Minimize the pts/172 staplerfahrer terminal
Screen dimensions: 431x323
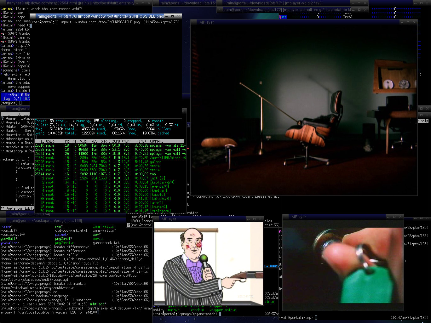pyautogui.click(x=353, y=10)
